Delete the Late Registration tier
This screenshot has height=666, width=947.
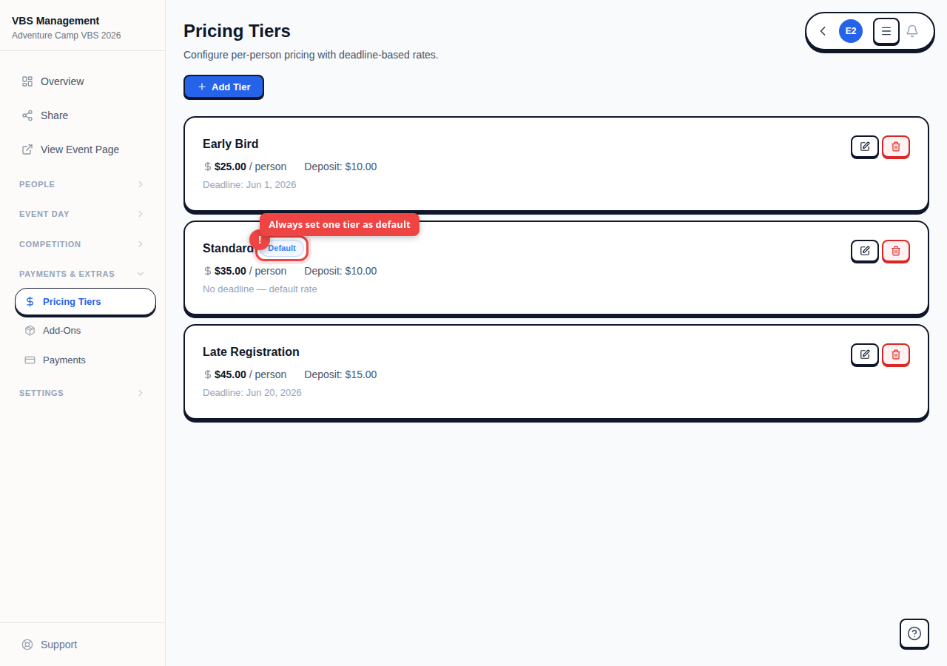click(x=895, y=354)
